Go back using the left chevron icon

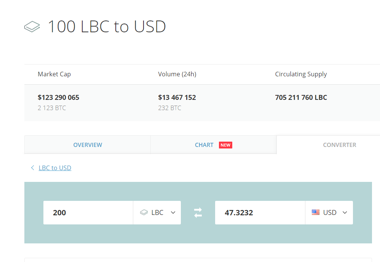pos(32,168)
